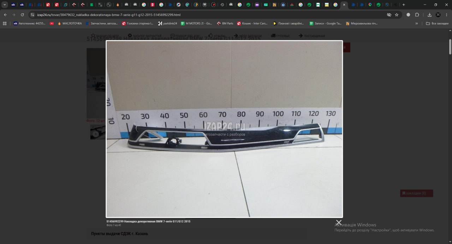Click the закладки (0) button
This screenshot has width=452, height=244.
pos(416,193)
